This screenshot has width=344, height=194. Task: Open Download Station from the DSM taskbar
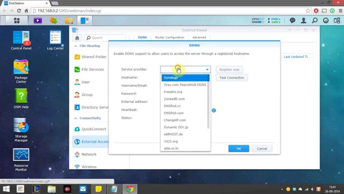[53, 20]
